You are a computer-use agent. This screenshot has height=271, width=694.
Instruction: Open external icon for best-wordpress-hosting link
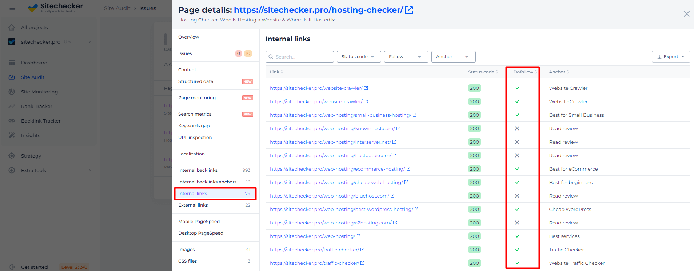(x=416, y=209)
